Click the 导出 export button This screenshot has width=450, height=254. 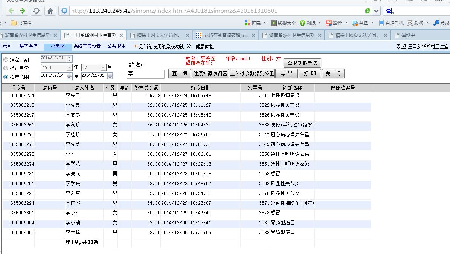pos(287,74)
